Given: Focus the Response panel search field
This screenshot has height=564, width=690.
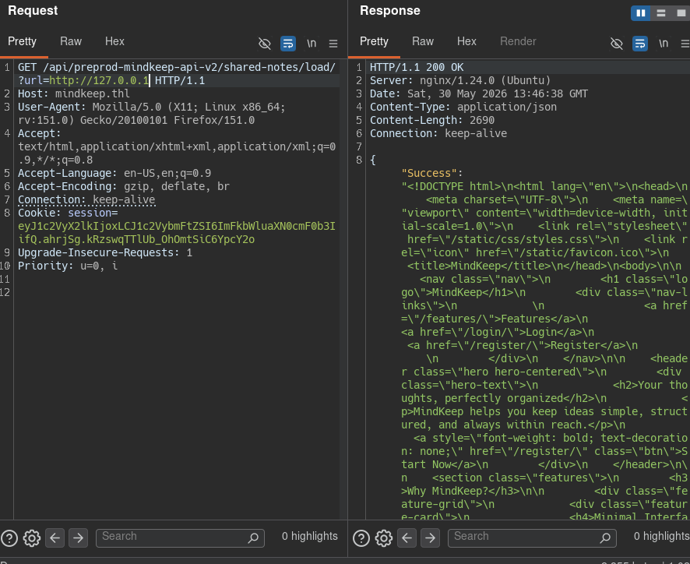Looking at the screenshot, I should (x=532, y=538).
